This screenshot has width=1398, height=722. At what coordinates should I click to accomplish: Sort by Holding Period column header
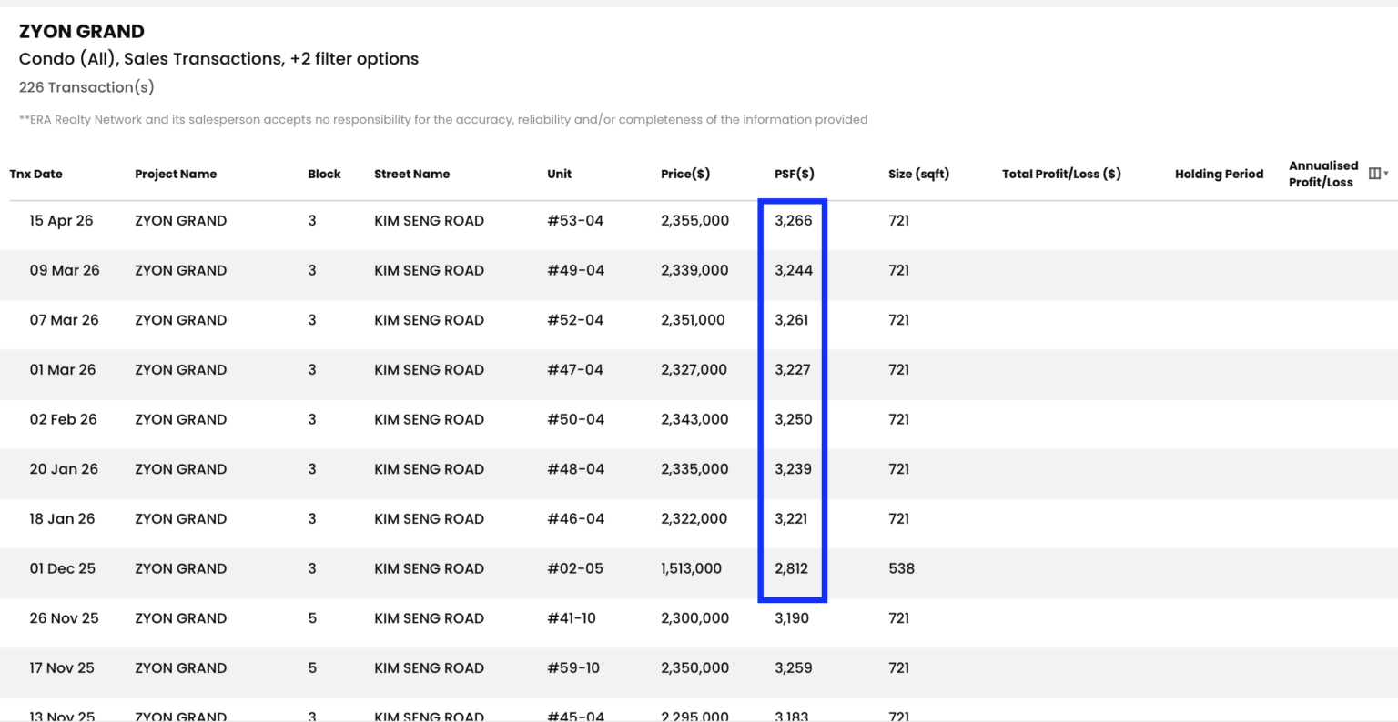[1219, 174]
